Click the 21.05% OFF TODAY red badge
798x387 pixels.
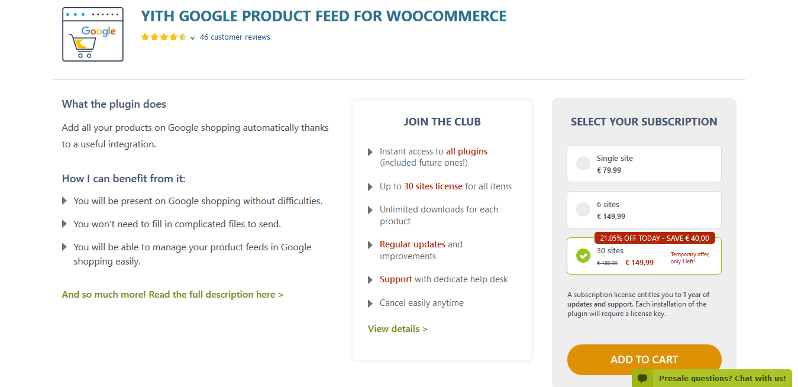[655, 238]
